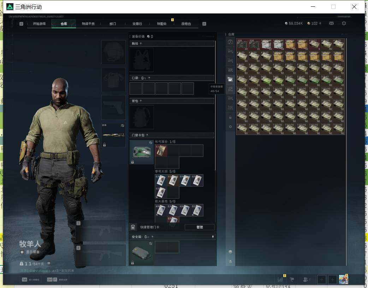Screen dimensions: 368x288
Task: Toggle the pin on 安全箱 header
Action: [x=213, y=237]
